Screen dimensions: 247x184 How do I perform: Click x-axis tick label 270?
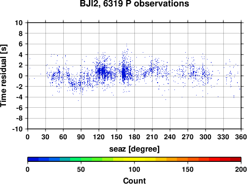[x=188, y=137]
